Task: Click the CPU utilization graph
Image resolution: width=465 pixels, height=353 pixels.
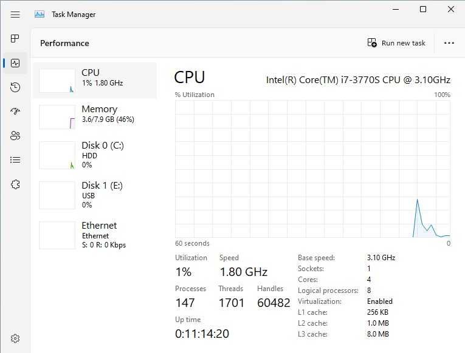Action: coord(312,169)
